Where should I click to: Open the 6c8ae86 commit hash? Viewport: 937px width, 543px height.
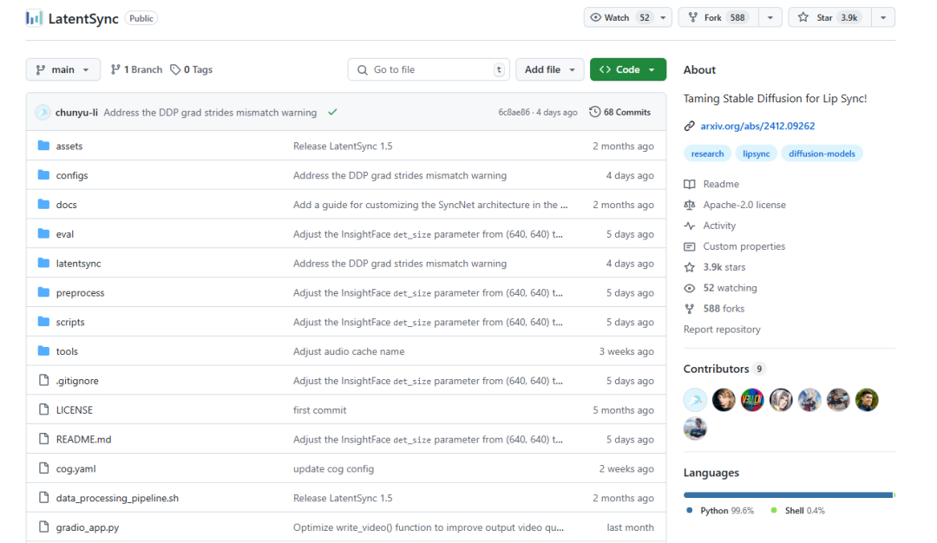514,112
